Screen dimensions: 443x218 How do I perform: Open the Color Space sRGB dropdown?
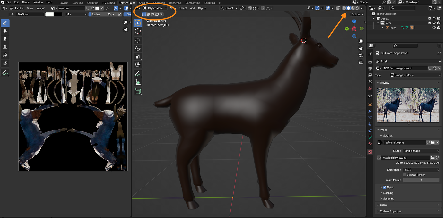click(x=421, y=170)
